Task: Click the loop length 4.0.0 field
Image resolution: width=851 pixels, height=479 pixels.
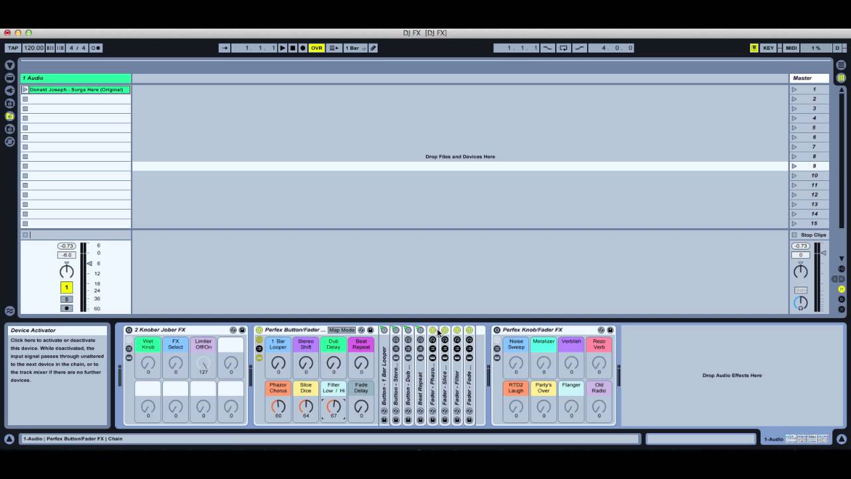Action: (x=612, y=48)
